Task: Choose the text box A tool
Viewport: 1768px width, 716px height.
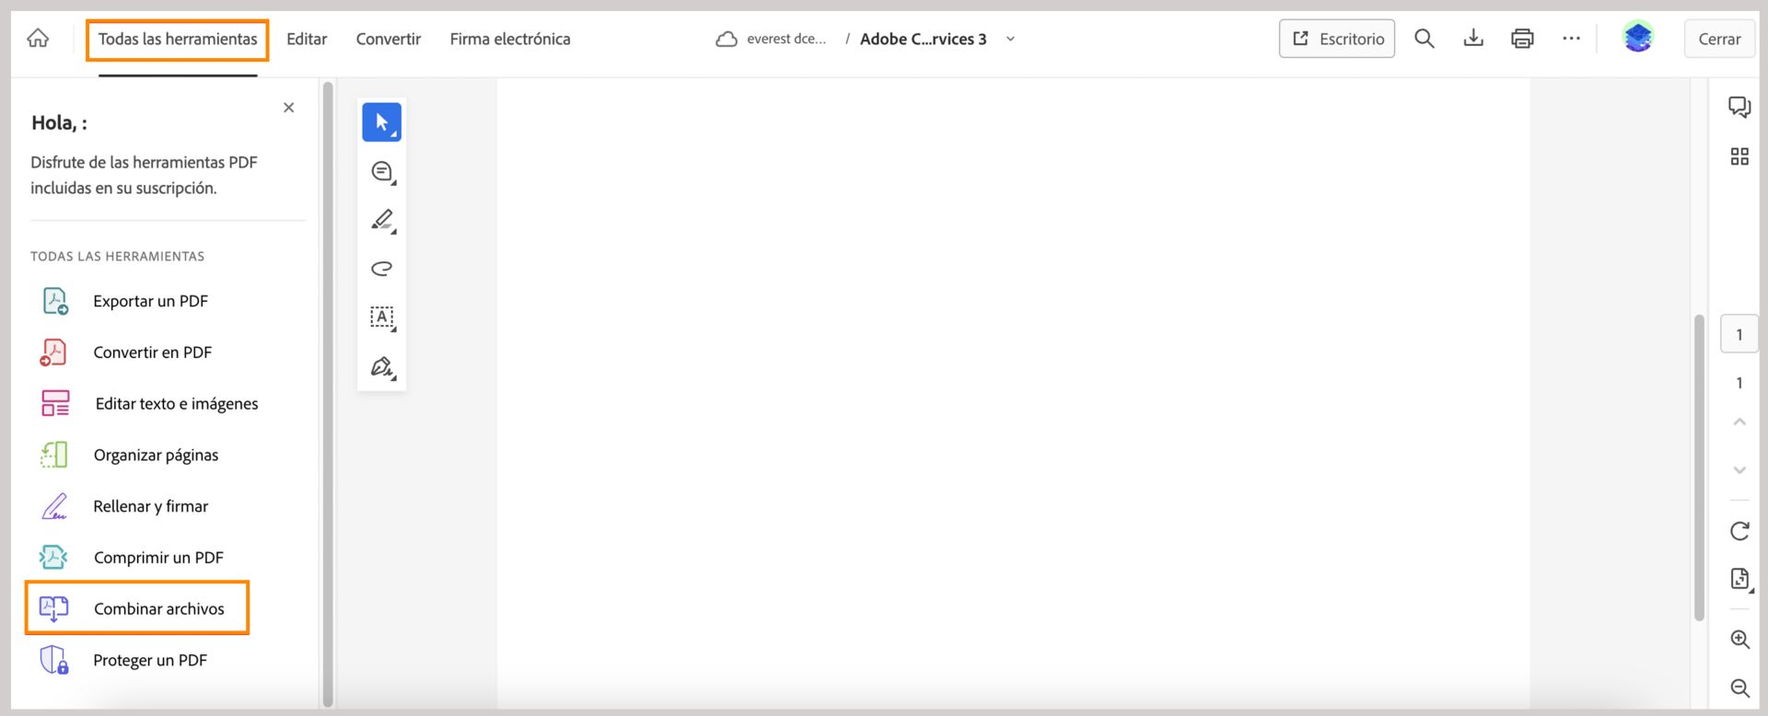Action: [x=381, y=318]
